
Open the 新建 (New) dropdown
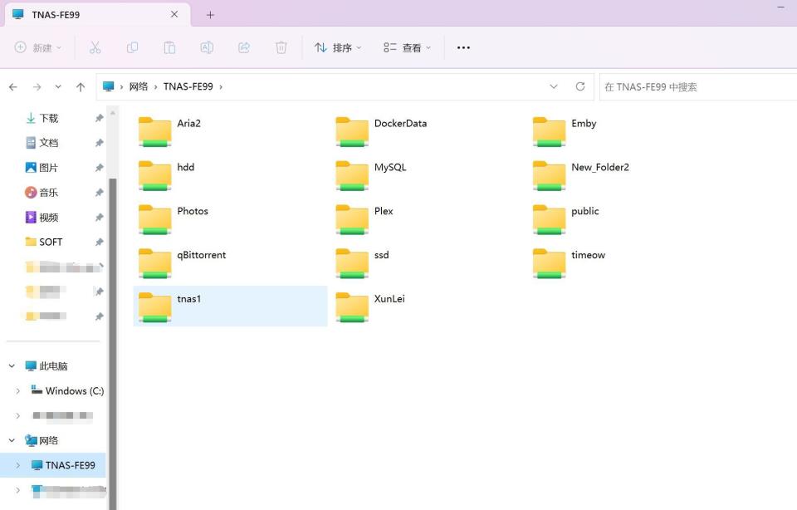pyautogui.click(x=37, y=48)
